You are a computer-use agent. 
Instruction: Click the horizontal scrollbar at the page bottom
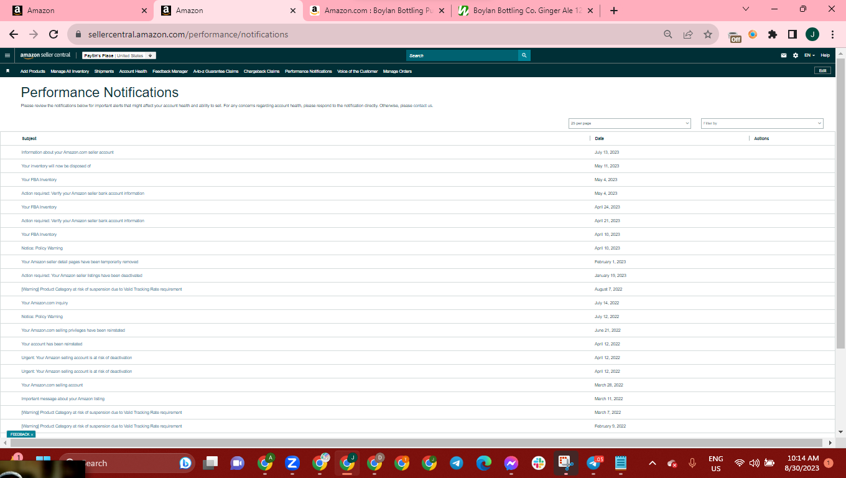coord(416,443)
